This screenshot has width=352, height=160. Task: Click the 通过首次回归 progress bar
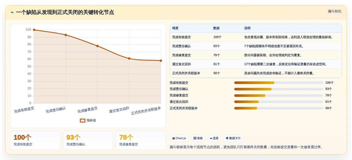pos(279,102)
